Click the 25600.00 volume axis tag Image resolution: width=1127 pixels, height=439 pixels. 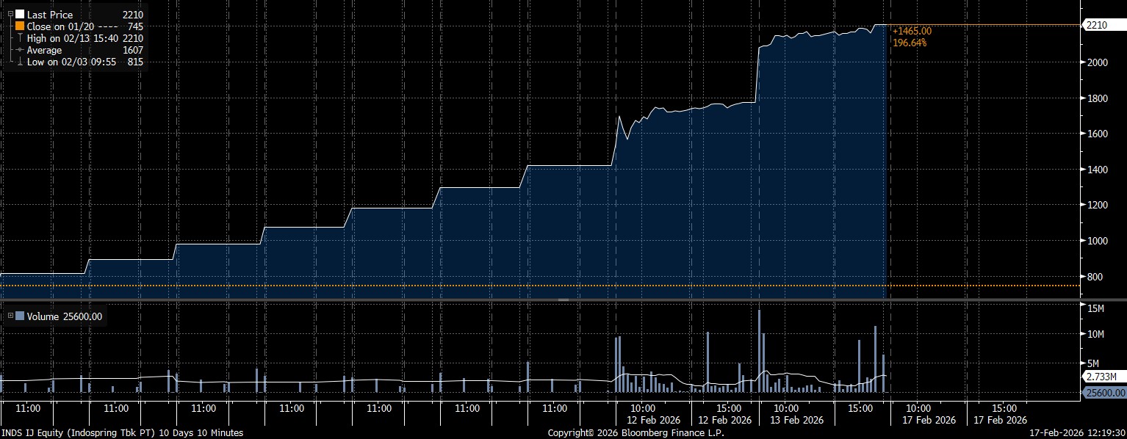coord(1104,393)
